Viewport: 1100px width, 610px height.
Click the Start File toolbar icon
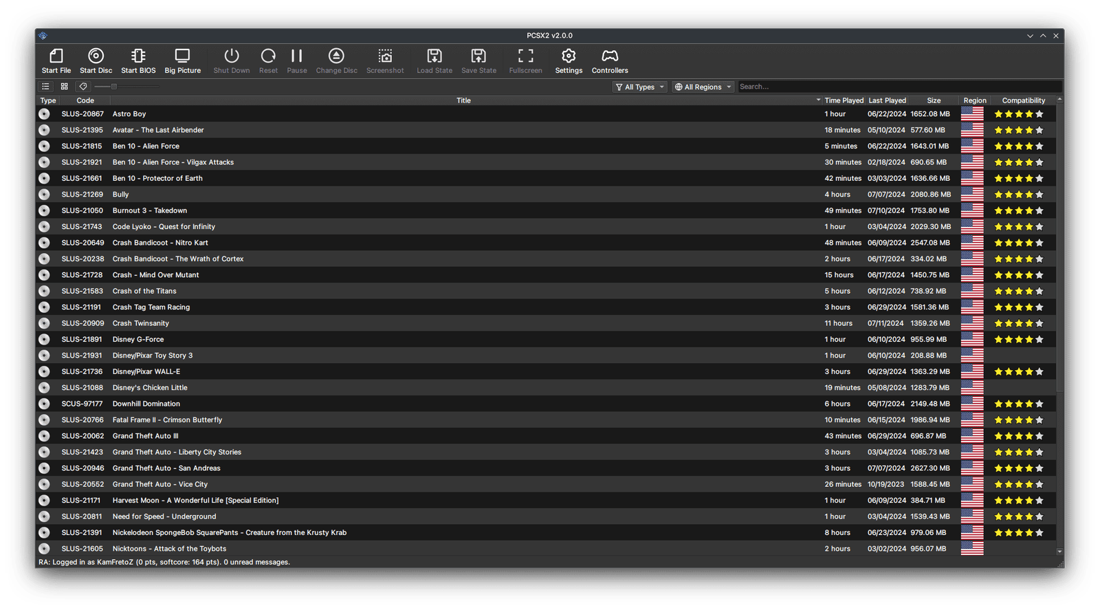pos(56,61)
